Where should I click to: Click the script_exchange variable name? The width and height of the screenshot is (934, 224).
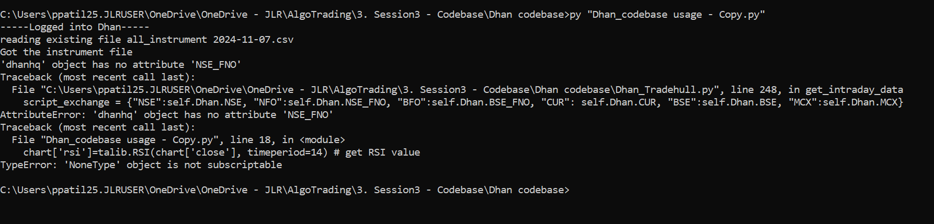tap(66, 102)
